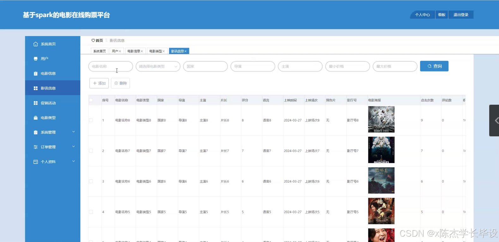The width and height of the screenshot is (499, 242).
Task: Open 促销活动 from the sidebar menu
Action: coord(53,103)
